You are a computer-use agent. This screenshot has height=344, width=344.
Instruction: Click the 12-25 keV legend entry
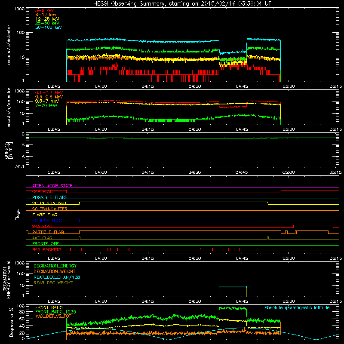tap(47, 19)
